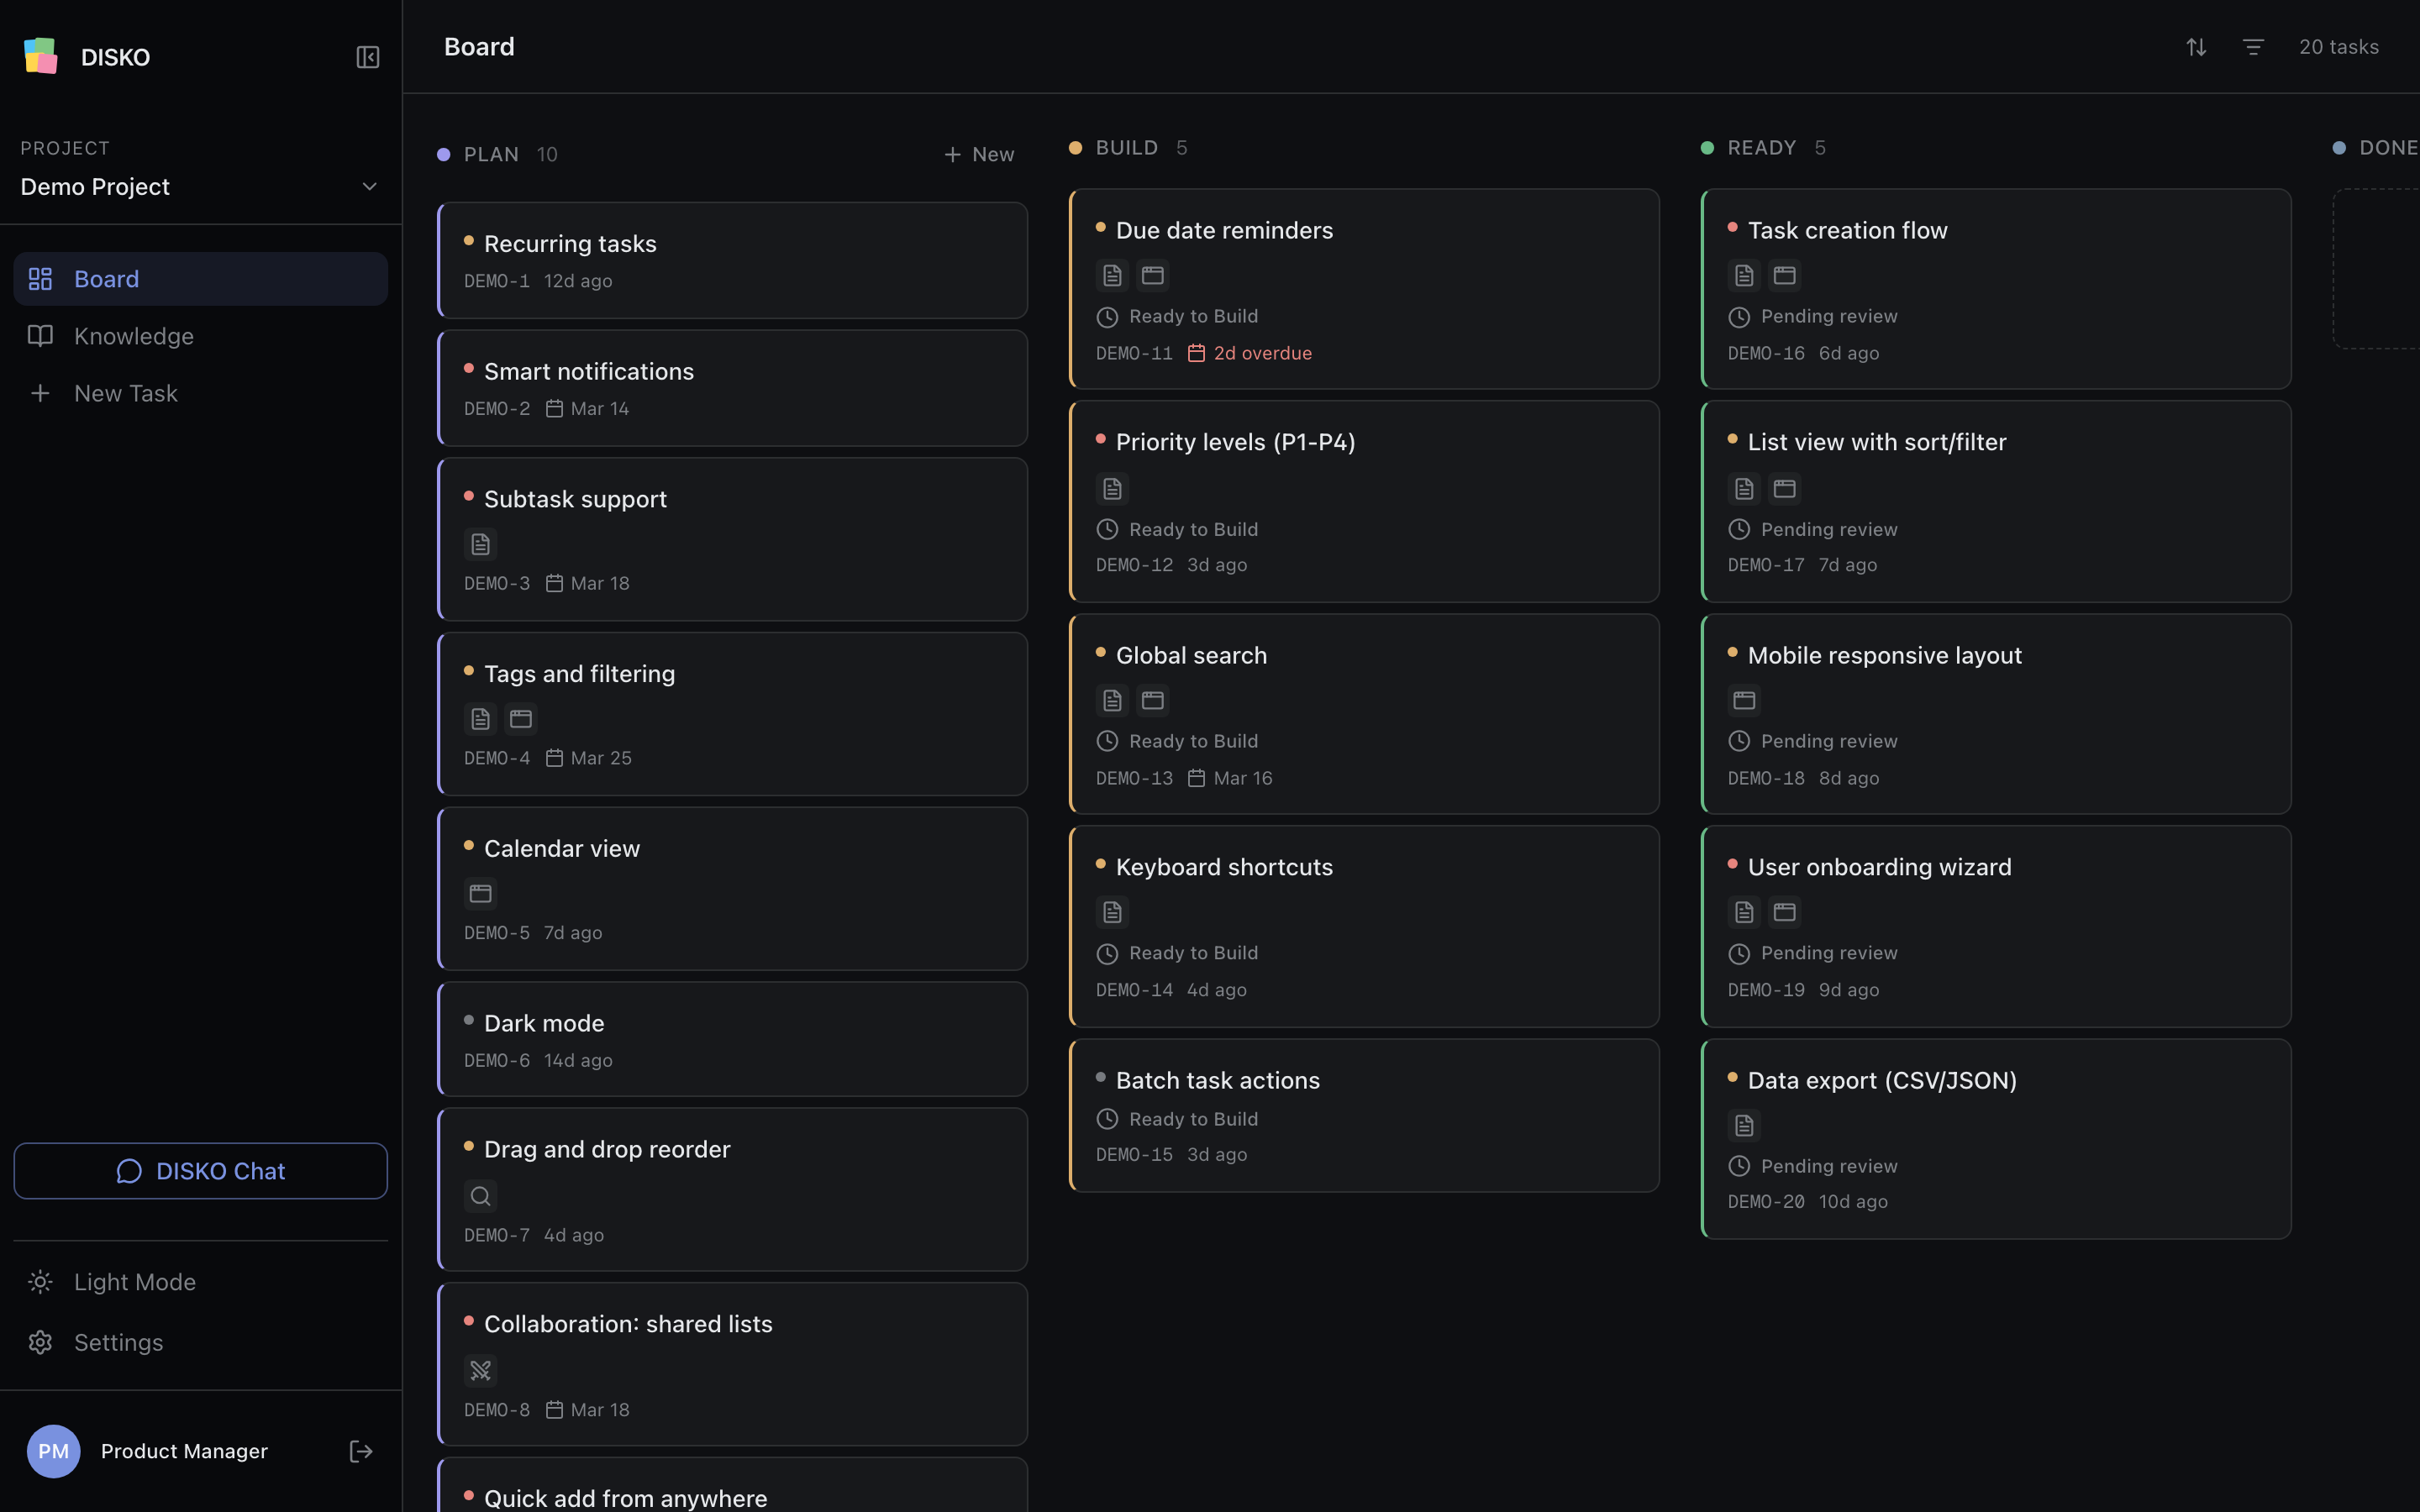Open the Batch task actions card
2420x1512 pixels.
tap(1363, 1116)
